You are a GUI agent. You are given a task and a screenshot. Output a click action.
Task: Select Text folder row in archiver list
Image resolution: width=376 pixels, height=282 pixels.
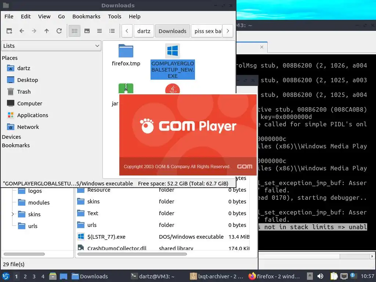[x=162, y=213]
